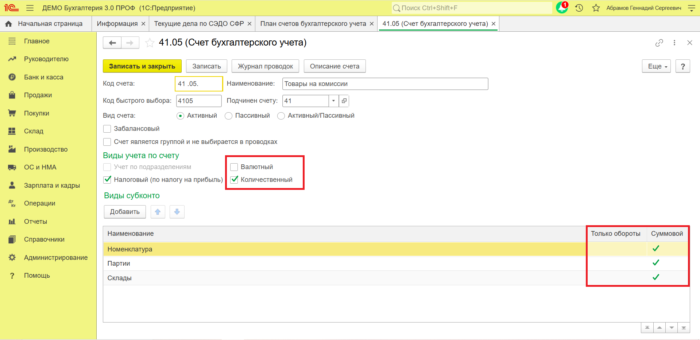Open the Операции section
The width and height of the screenshot is (700, 340).
tap(48, 203)
